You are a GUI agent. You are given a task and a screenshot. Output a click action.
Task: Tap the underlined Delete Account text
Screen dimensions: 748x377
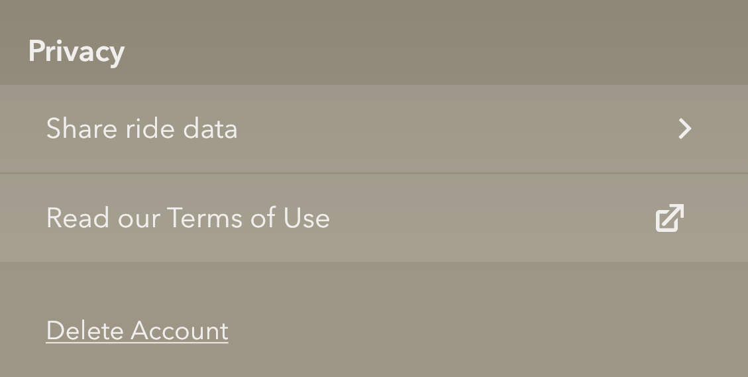[x=137, y=331]
